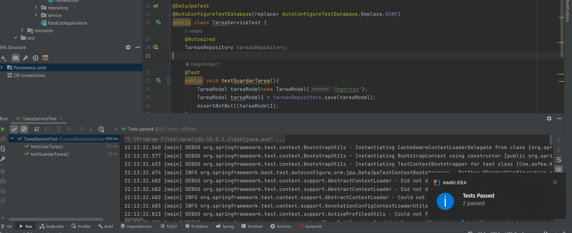Open KataListApplication in project tree
Image resolution: width=572 pixels, height=233 pixels.
click(67, 23)
